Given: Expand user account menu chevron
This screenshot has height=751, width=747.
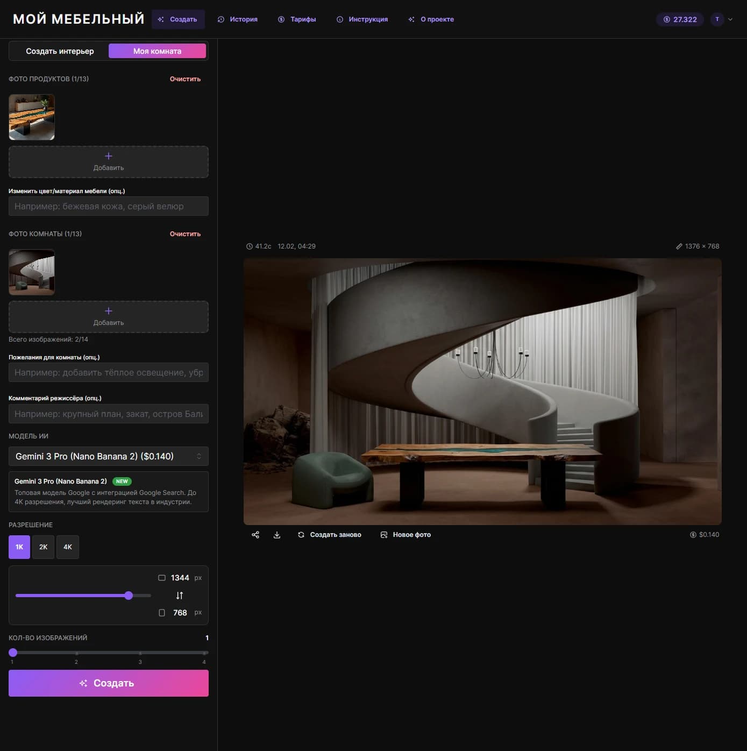Looking at the screenshot, I should click(x=730, y=19).
